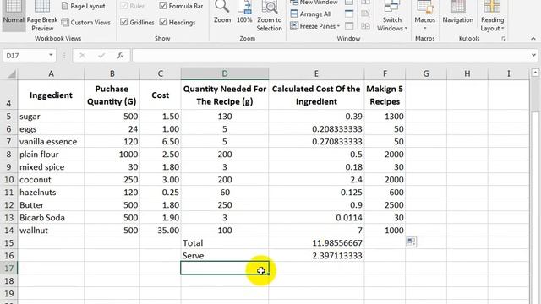Select column D header
The width and height of the screenshot is (541, 304).
click(x=225, y=73)
